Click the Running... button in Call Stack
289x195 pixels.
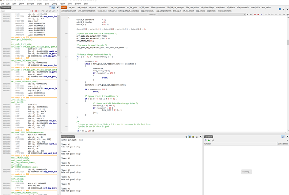coord(246,172)
